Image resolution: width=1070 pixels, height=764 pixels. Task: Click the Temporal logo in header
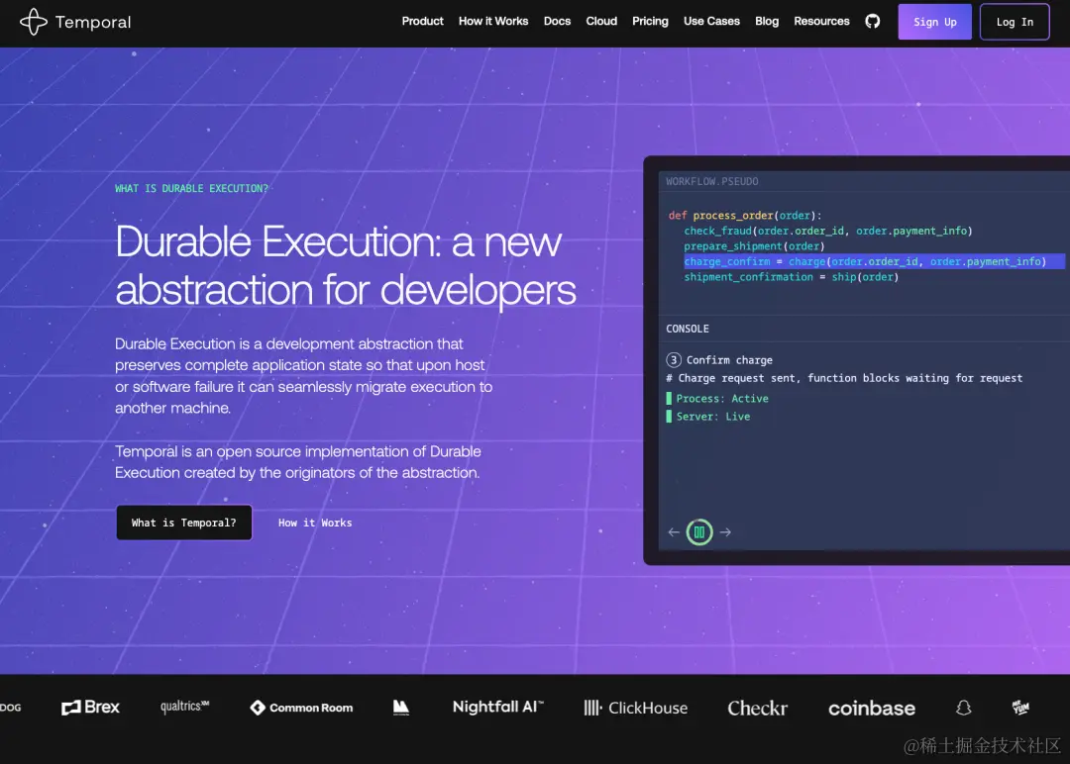tap(75, 22)
